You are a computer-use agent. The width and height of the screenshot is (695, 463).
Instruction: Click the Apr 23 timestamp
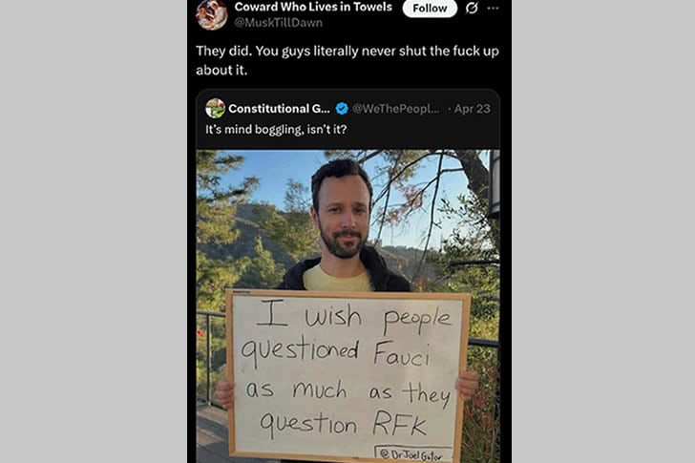click(x=472, y=109)
